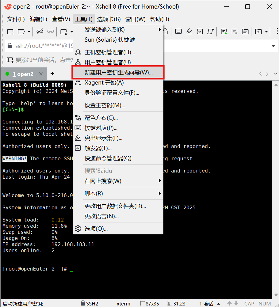Open the highlight set pen icon
The width and height of the screenshot is (279, 307).
189,32
